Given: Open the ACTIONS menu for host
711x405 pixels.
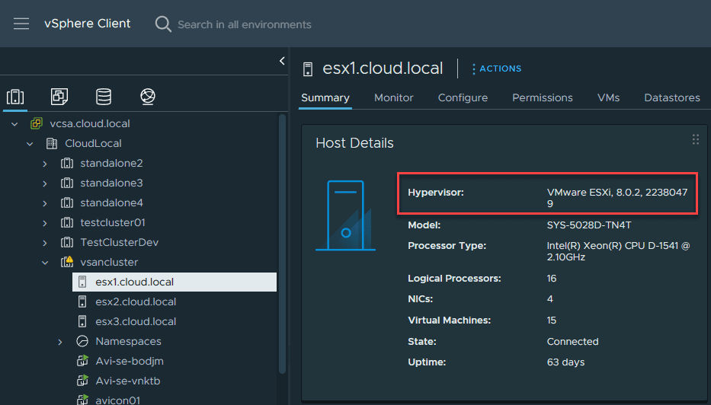Looking at the screenshot, I should [497, 69].
